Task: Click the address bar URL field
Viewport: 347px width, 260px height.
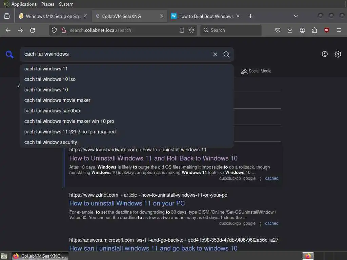Action: pyautogui.click(x=123, y=30)
